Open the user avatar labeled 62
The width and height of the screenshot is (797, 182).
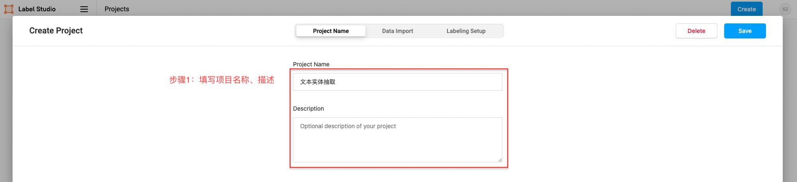click(x=785, y=9)
